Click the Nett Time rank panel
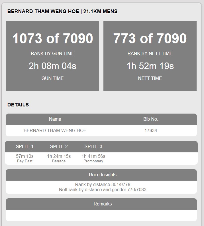Viewport: 204px width, 226px height. tap(150, 56)
